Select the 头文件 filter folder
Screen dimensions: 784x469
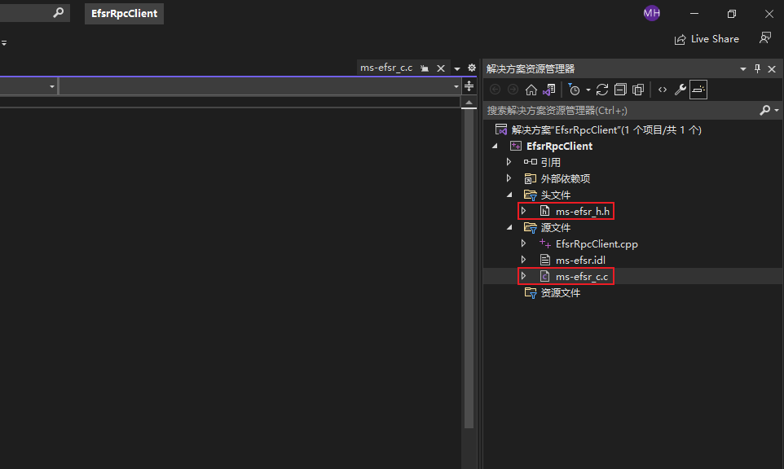pyautogui.click(x=556, y=195)
